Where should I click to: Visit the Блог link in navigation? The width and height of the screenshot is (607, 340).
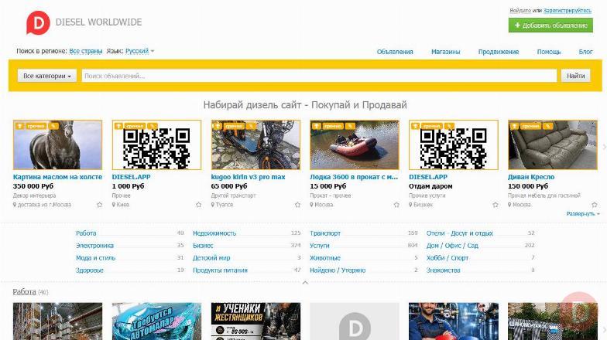(585, 52)
